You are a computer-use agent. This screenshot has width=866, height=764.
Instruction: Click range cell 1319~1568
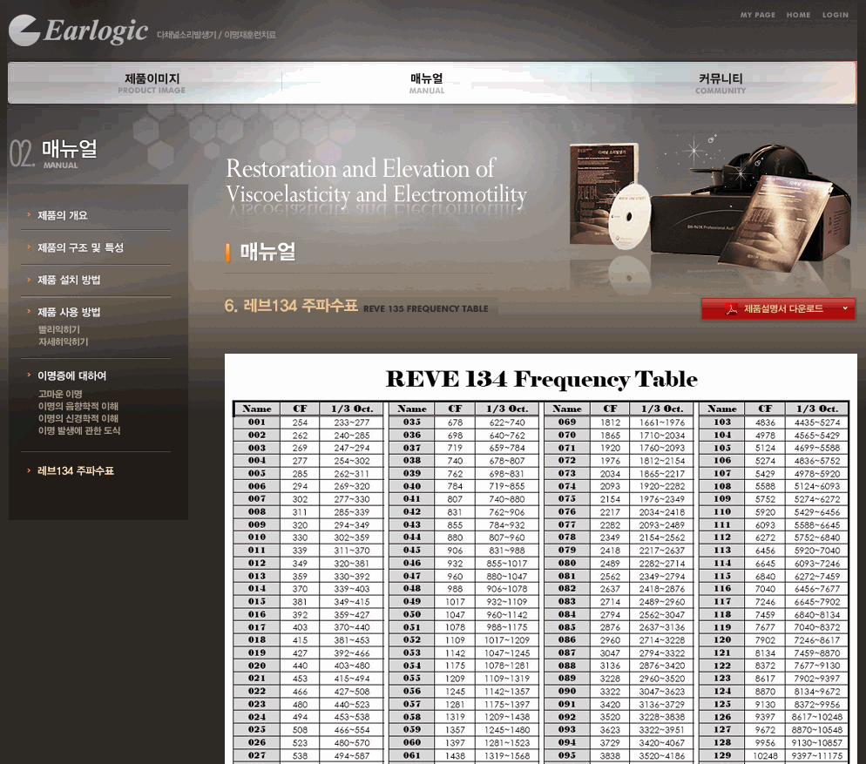[x=507, y=755]
